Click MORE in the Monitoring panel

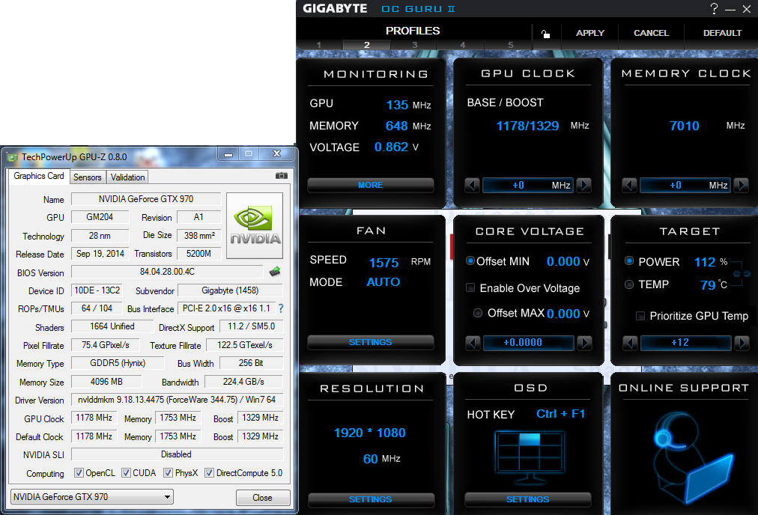tap(371, 185)
